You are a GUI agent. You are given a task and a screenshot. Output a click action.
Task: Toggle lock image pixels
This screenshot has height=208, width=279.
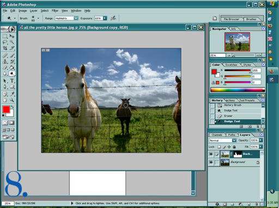(225, 147)
